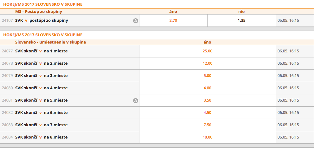Click the A badge in the postúpi zo skupiny row
This screenshot has width=314, height=148.
(136, 21)
